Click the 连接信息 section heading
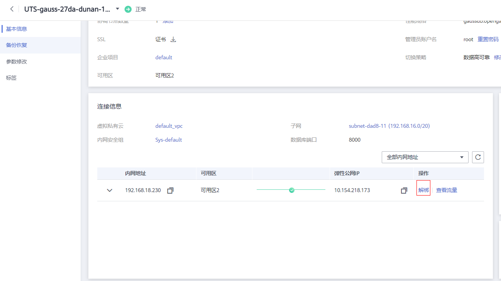This screenshot has height=281, width=501. (110, 107)
